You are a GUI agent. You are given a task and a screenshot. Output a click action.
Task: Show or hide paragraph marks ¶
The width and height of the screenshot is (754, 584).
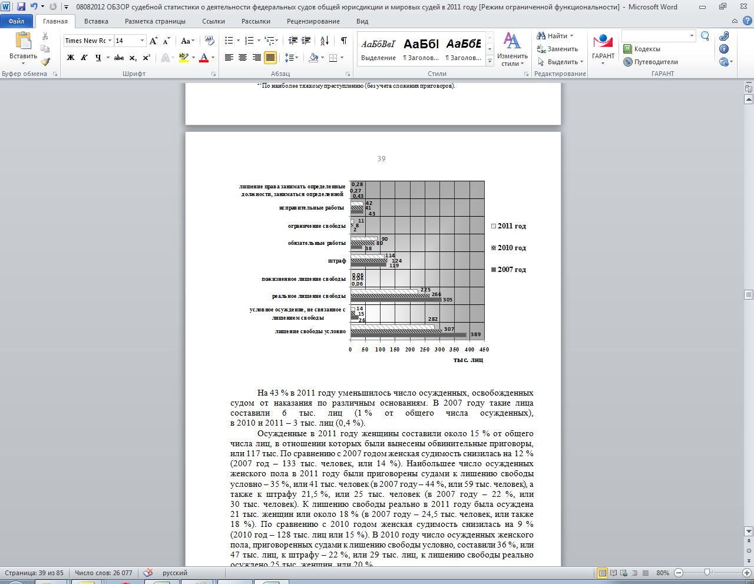[x=343, y=41]
